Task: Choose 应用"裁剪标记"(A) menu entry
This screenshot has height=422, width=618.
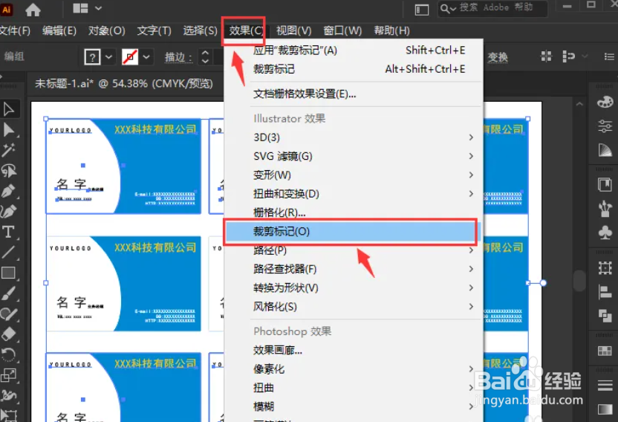Action: click(354, 51)
